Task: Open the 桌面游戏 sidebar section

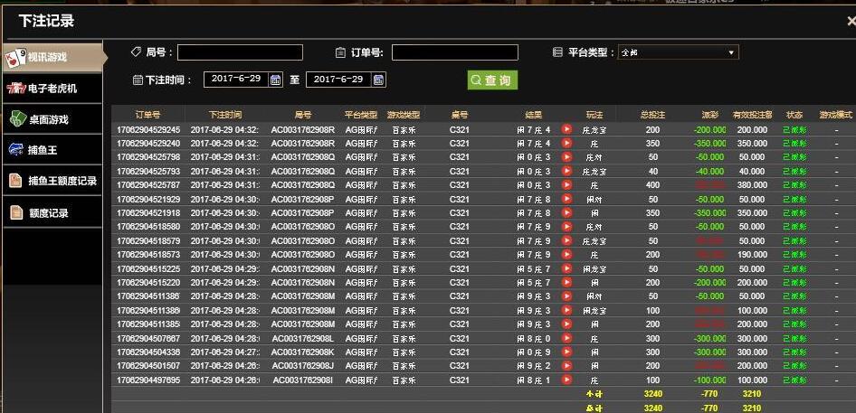Action: (x=52, y=119)
